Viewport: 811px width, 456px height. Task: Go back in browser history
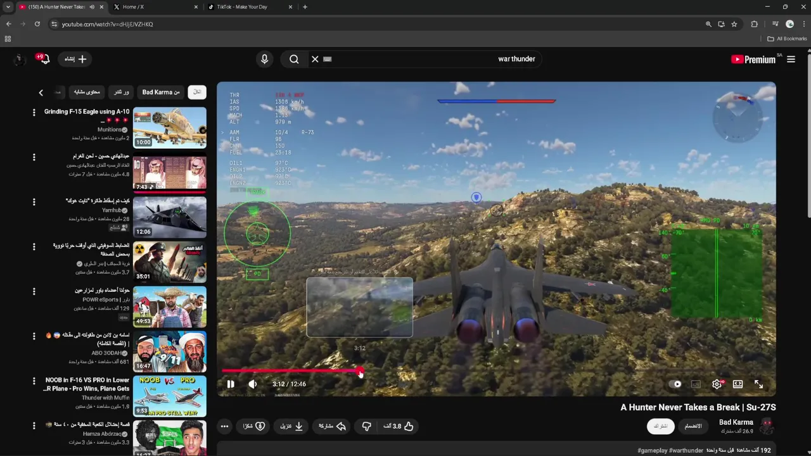click(8, 24)
